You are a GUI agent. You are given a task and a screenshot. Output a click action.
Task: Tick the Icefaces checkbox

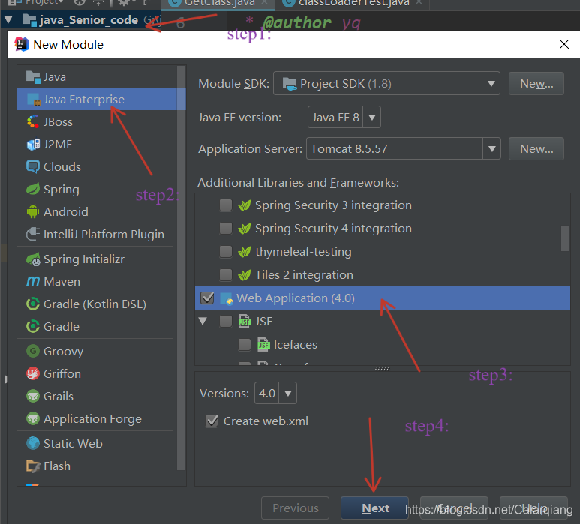tap(245, 344)
